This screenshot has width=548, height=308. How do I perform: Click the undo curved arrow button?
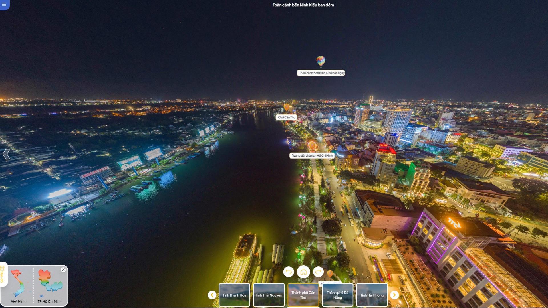[x=289, y=272]
